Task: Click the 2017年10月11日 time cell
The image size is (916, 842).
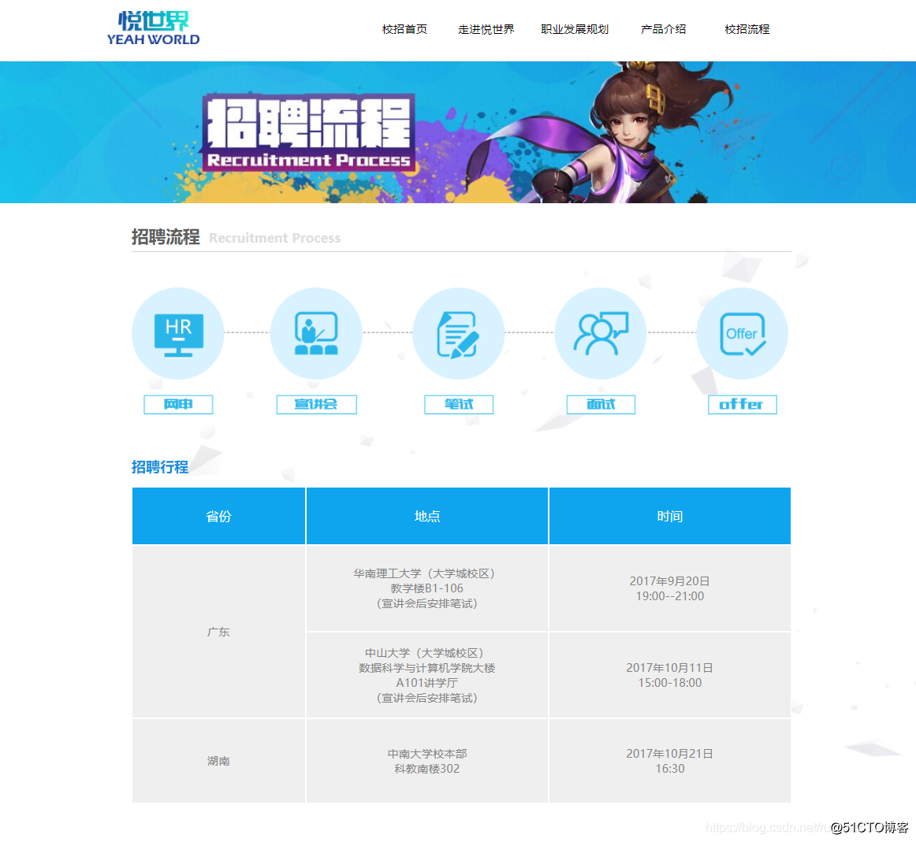Action: pos(670,675)
